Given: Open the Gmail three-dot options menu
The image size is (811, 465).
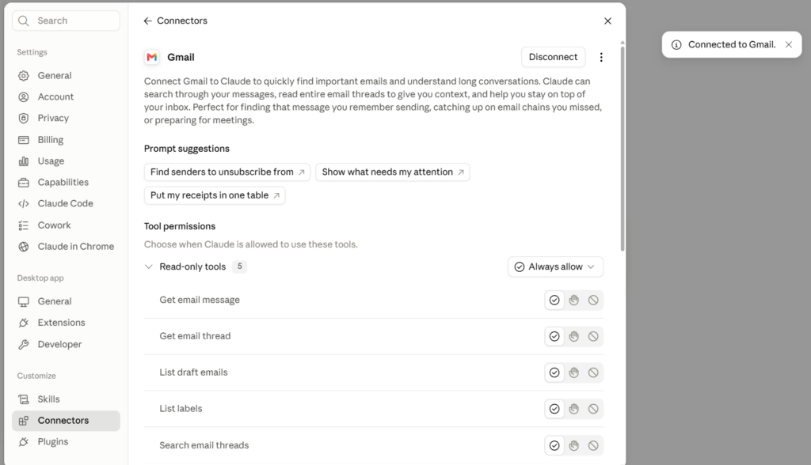Looking at the screenshot, I should tap(601, 58).
